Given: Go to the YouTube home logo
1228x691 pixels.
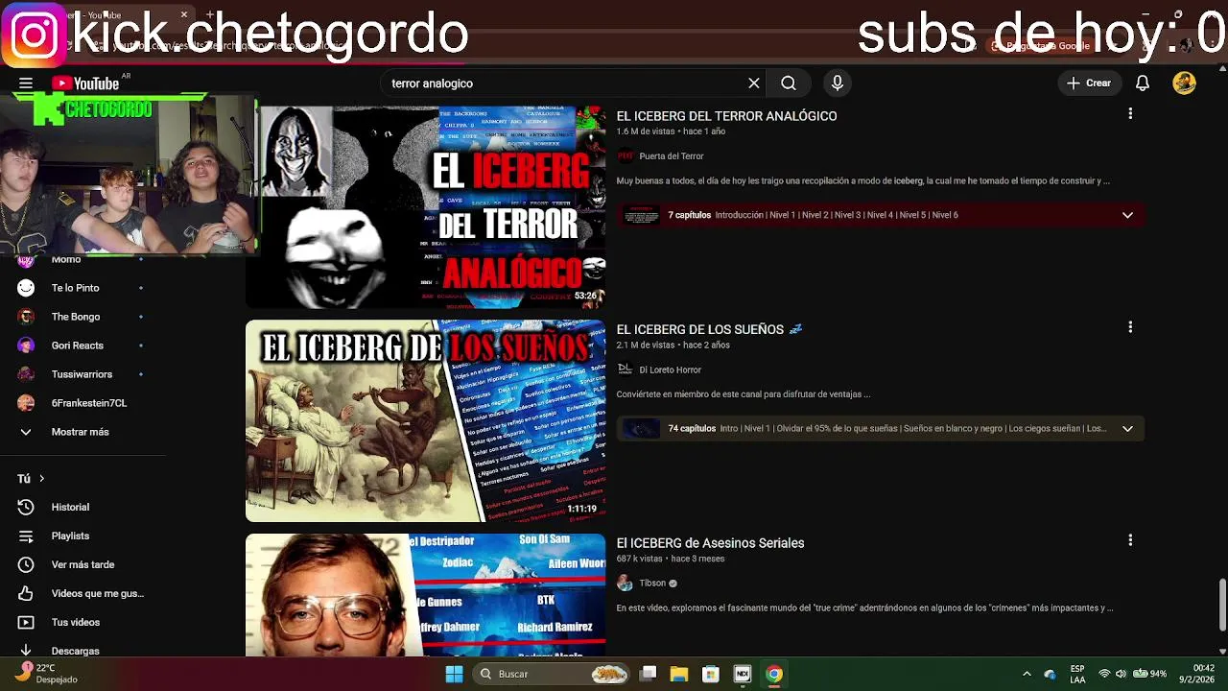Looking at the screenshot, I should (x=85, y=83).
